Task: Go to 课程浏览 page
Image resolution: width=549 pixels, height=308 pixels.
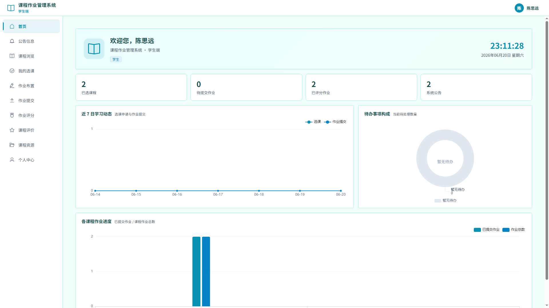Action: tap(31, 56)
